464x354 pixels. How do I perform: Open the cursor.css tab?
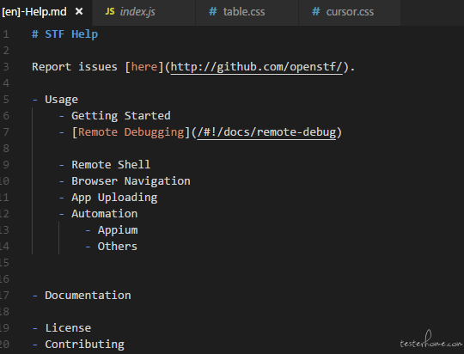pyautogui.click(x=350, y=12)
